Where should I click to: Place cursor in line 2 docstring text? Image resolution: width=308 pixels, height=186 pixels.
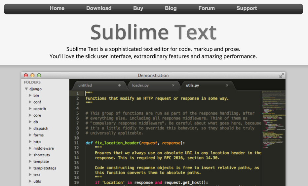tap(157, 98)
